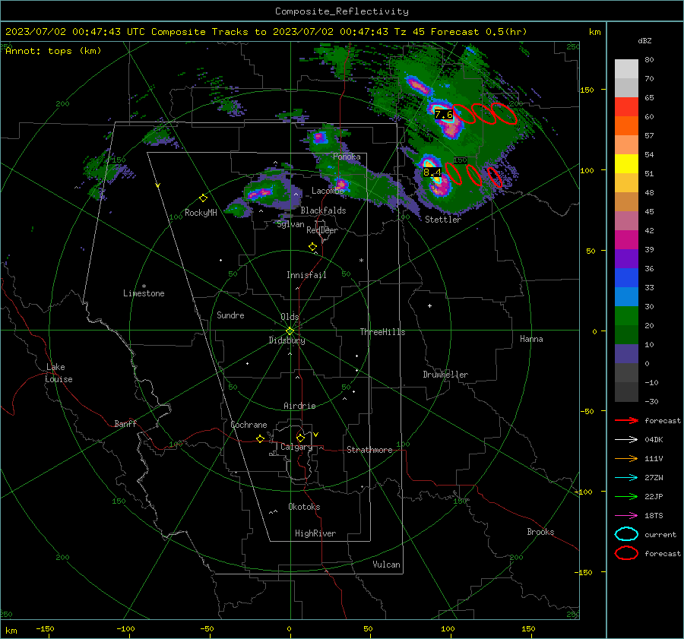Click the yellow diamond marker at Calgary
The height and width of the screenshot is (639, 684).
click(x=300, y=438)
